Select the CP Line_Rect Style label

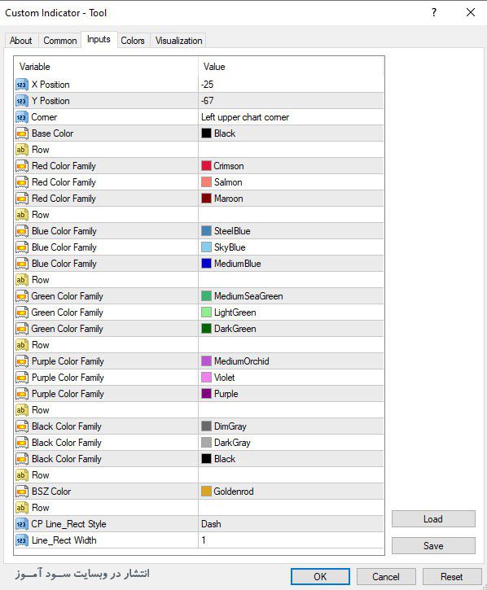tap(68, 524)
